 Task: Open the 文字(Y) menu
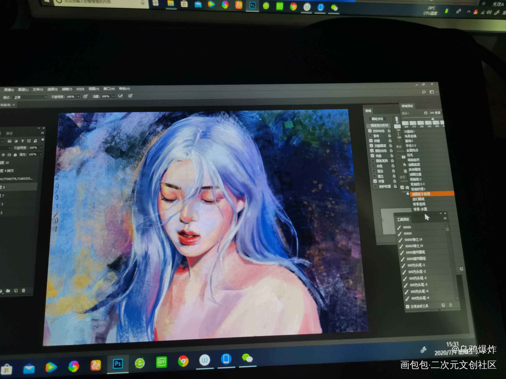click(38, 89)
